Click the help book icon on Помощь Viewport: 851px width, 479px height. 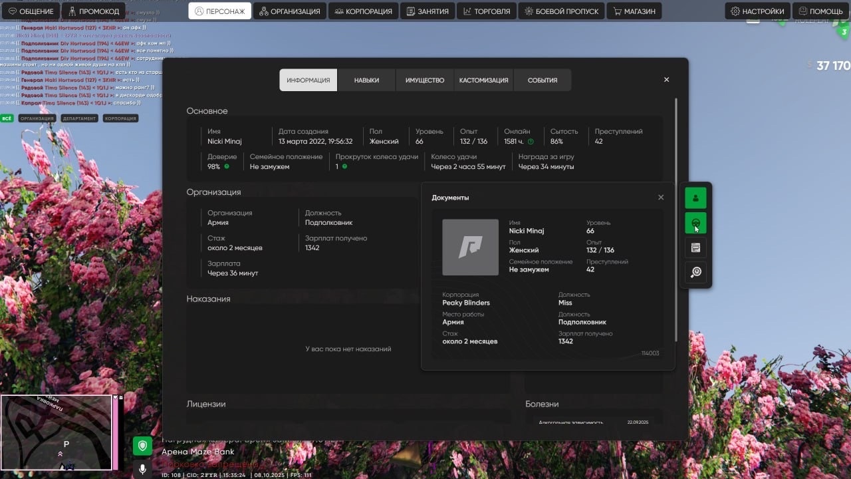pyautogui.click(x=803, y=11)
